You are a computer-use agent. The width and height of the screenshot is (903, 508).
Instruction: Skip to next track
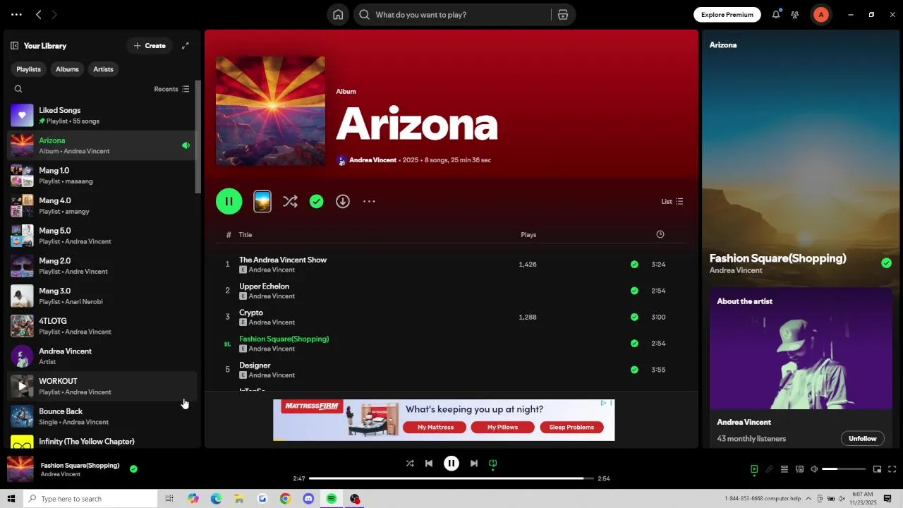coord(474,464)
